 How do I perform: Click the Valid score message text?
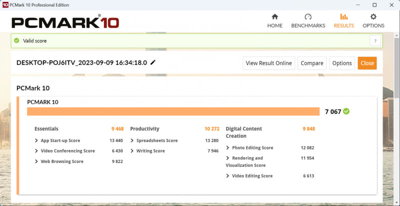[x=34, y=41]
